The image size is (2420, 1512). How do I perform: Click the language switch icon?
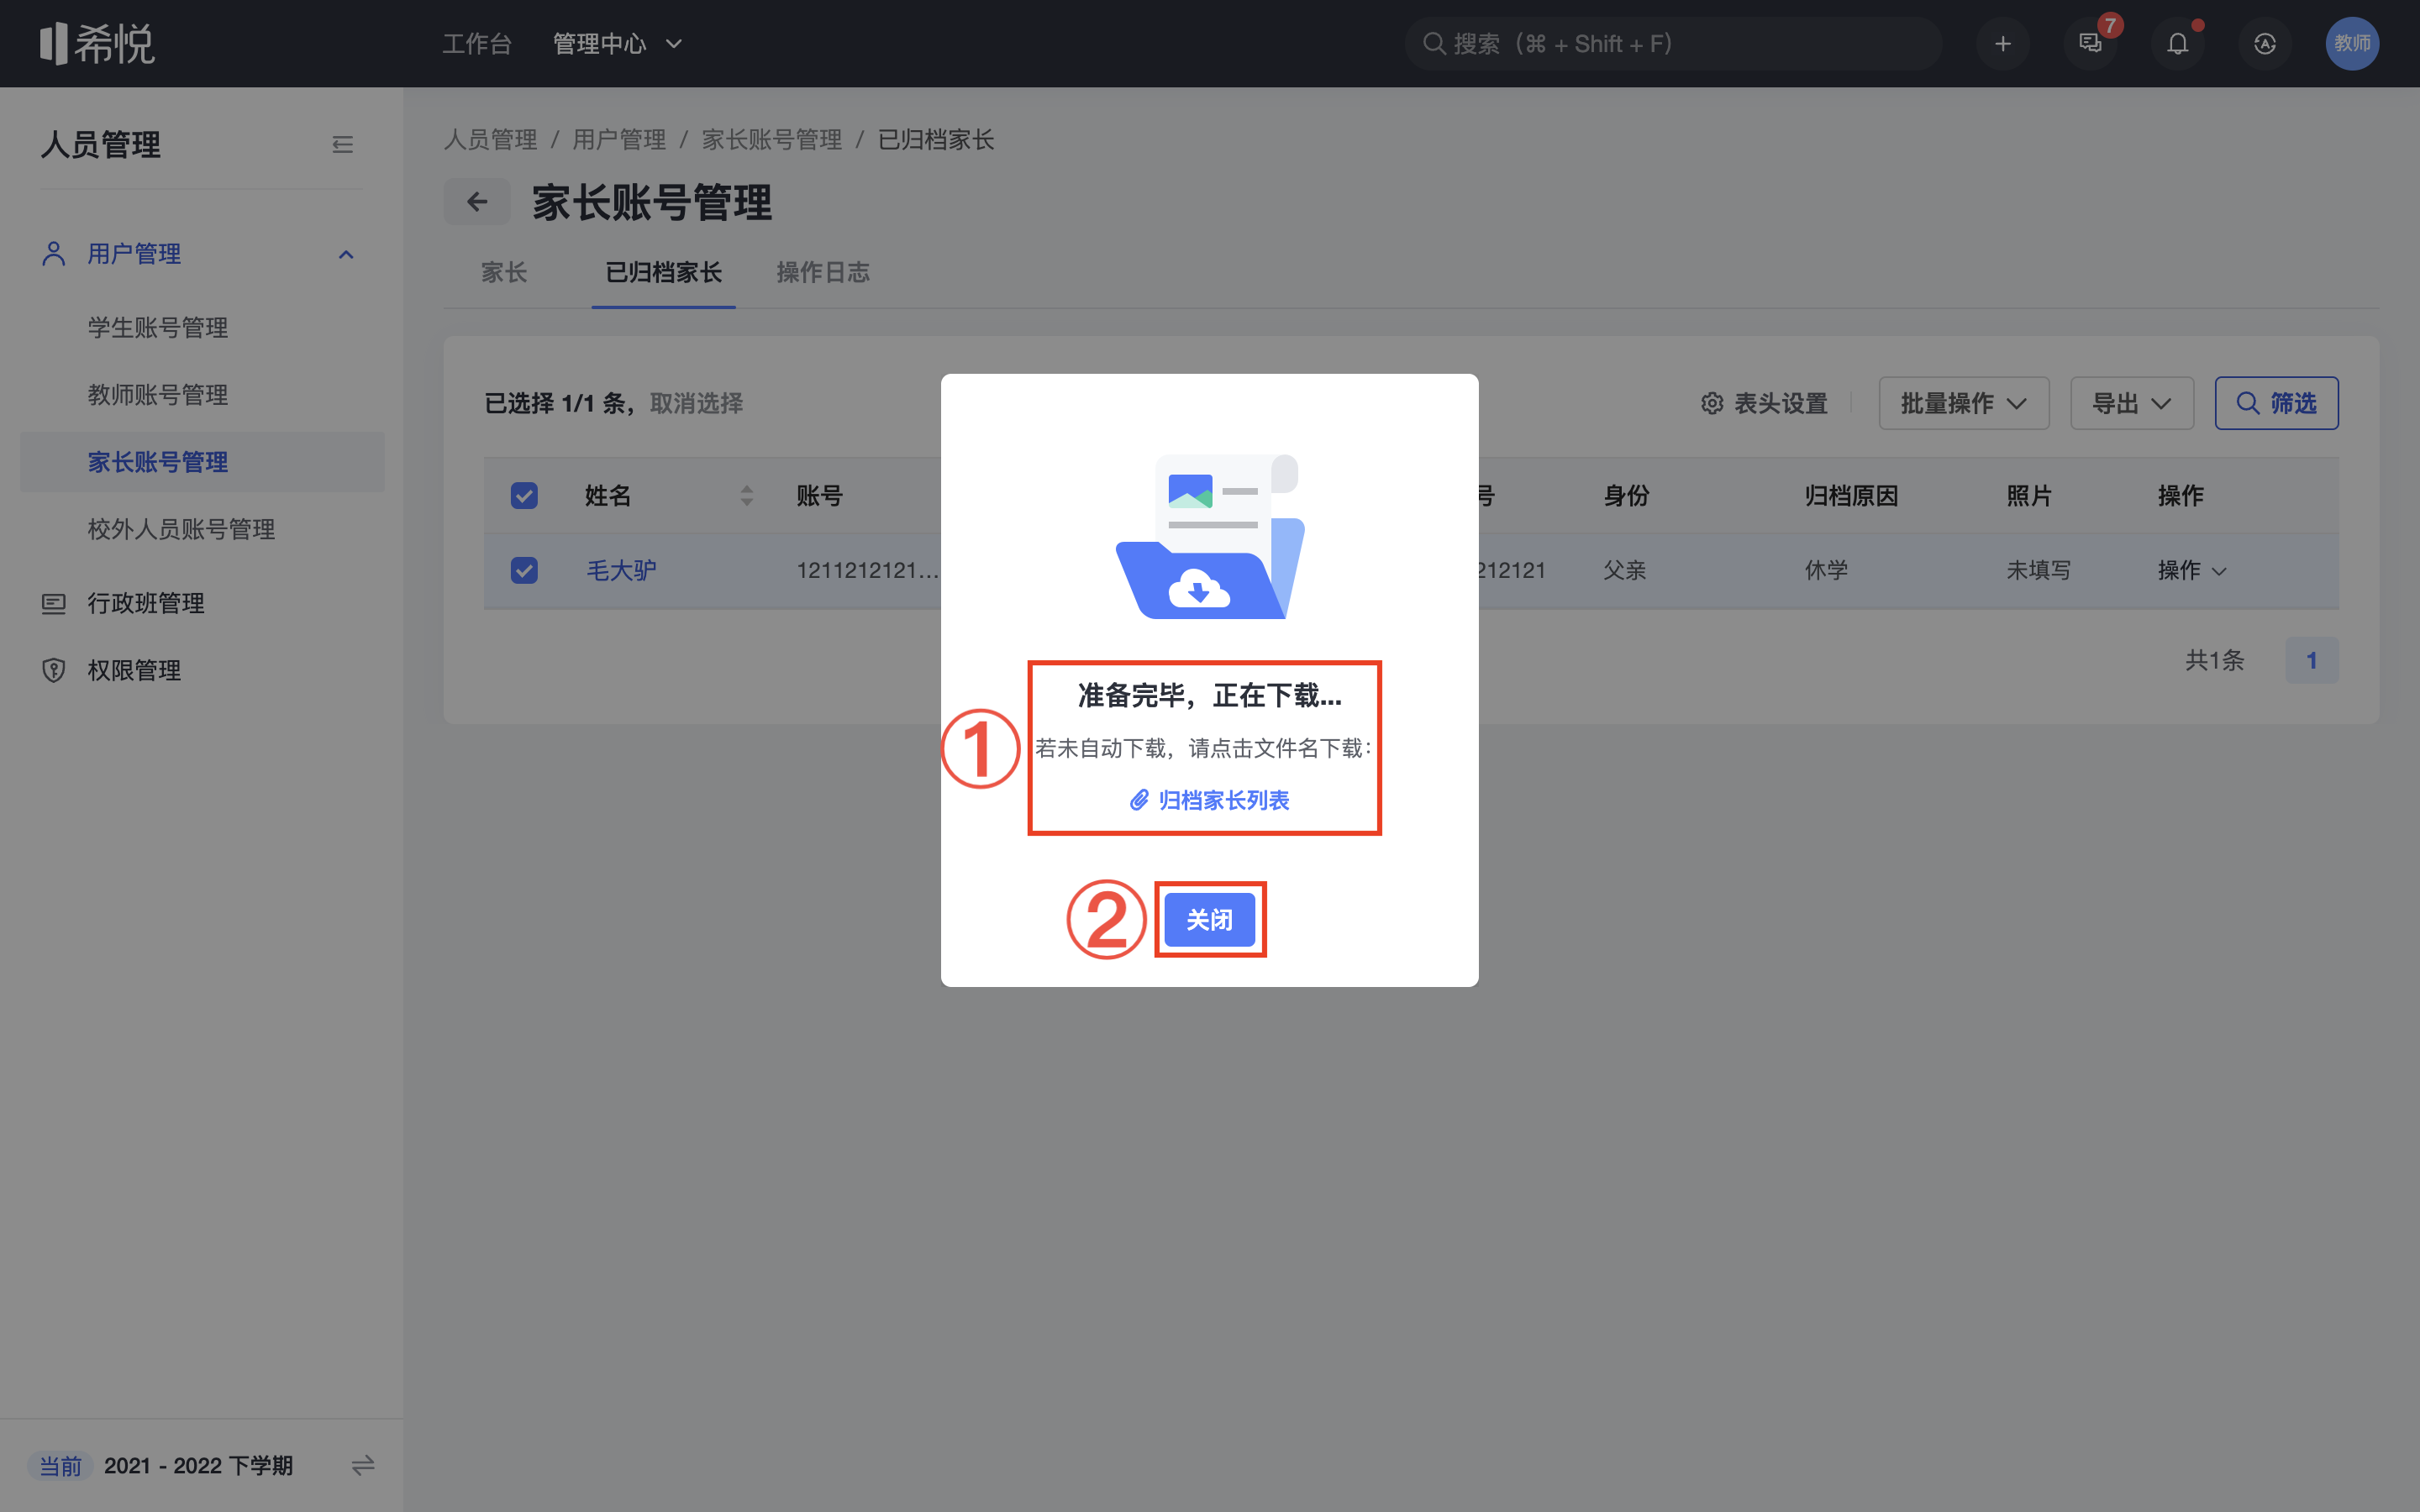(2265, 44)
